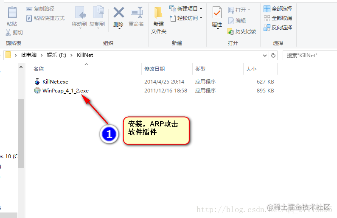
Task: Expand the Open (打开) dropdown arrow
Action: tap(249, 10)
